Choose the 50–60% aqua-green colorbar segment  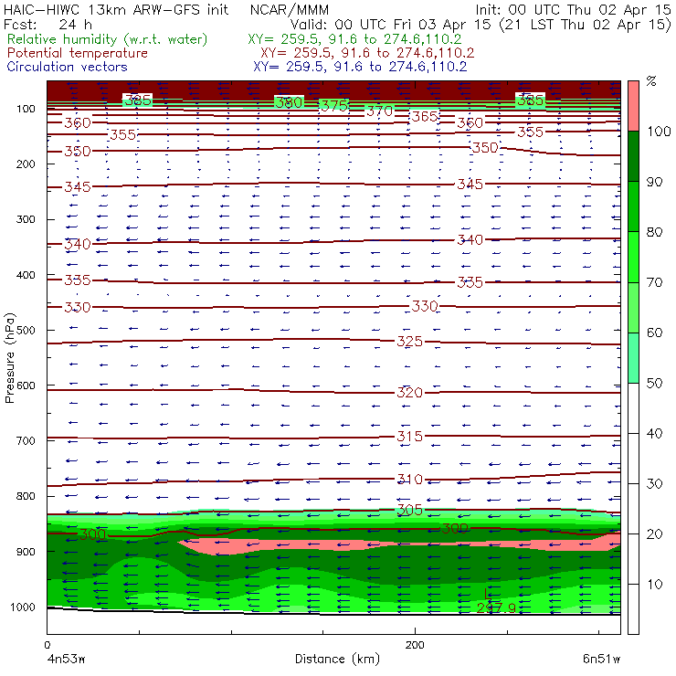pos(633,358)
